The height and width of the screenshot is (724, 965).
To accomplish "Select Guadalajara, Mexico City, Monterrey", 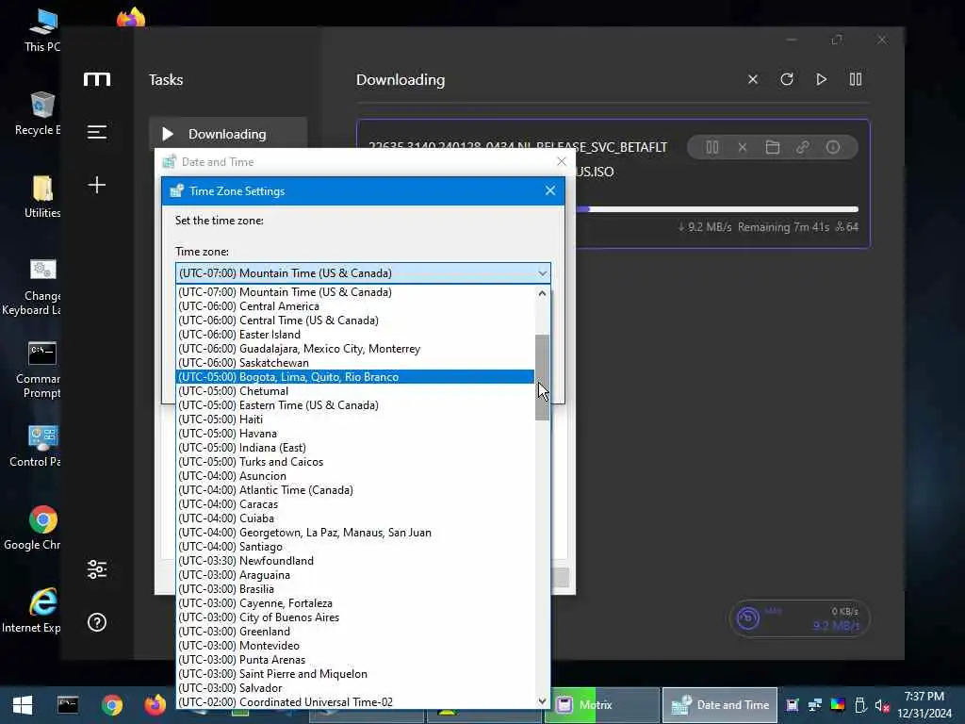I will click(355, 349).
